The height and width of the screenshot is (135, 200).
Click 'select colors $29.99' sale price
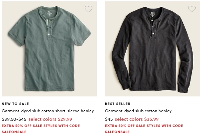pyautogui.click(x=50, y=119)
